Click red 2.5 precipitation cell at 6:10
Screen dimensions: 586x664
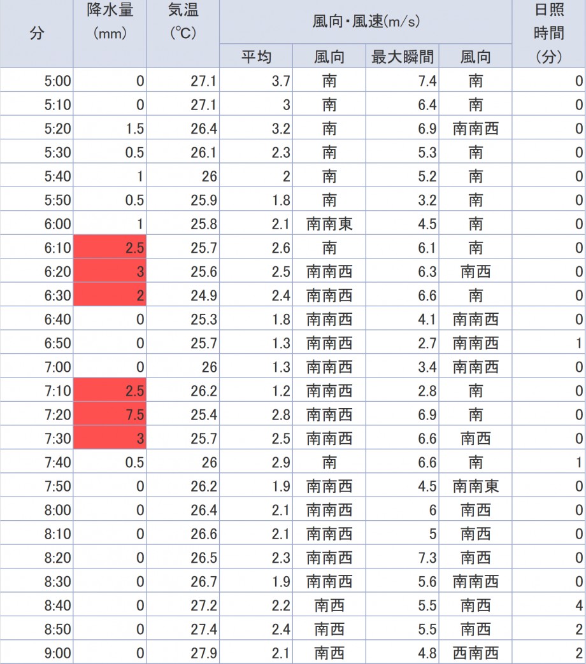(x=110, y=248)
